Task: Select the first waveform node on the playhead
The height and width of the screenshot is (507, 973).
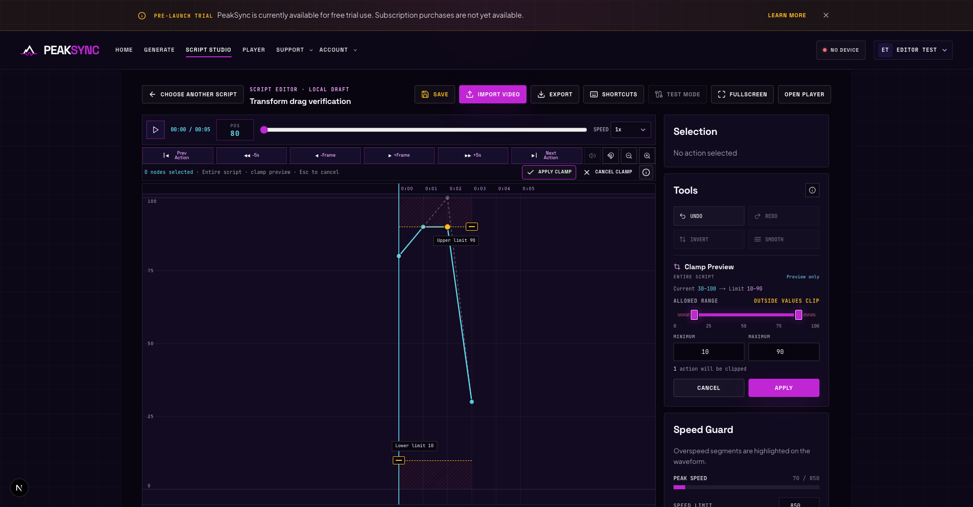Action: (399, 256)
